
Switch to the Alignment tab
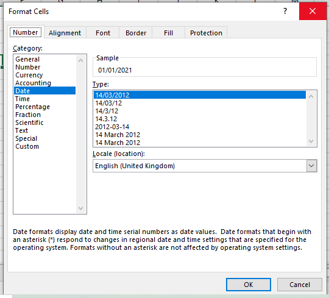pos(65,33)
